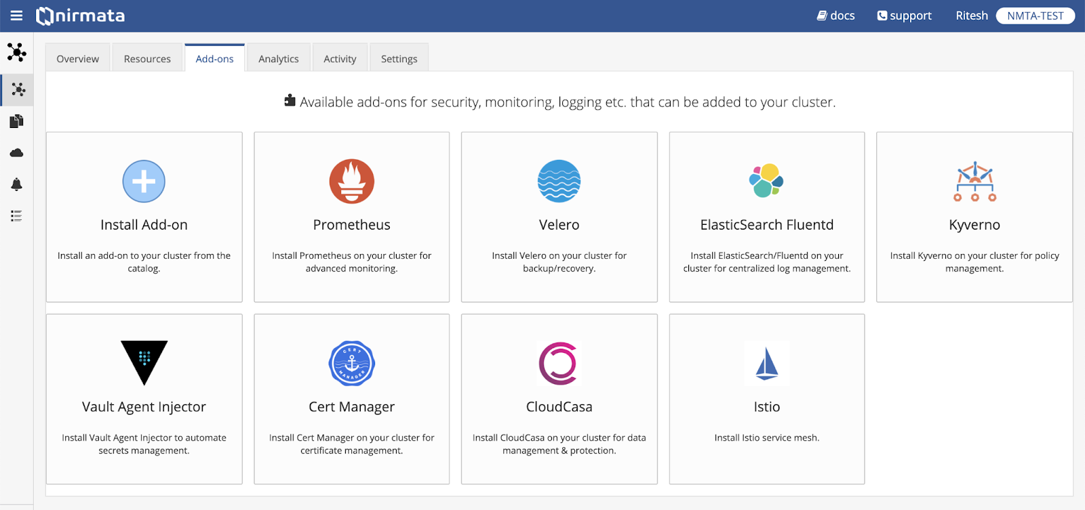The image size is (1085, 510).
Task: Open the alerts bell sidebar icon
Action: 16,184
